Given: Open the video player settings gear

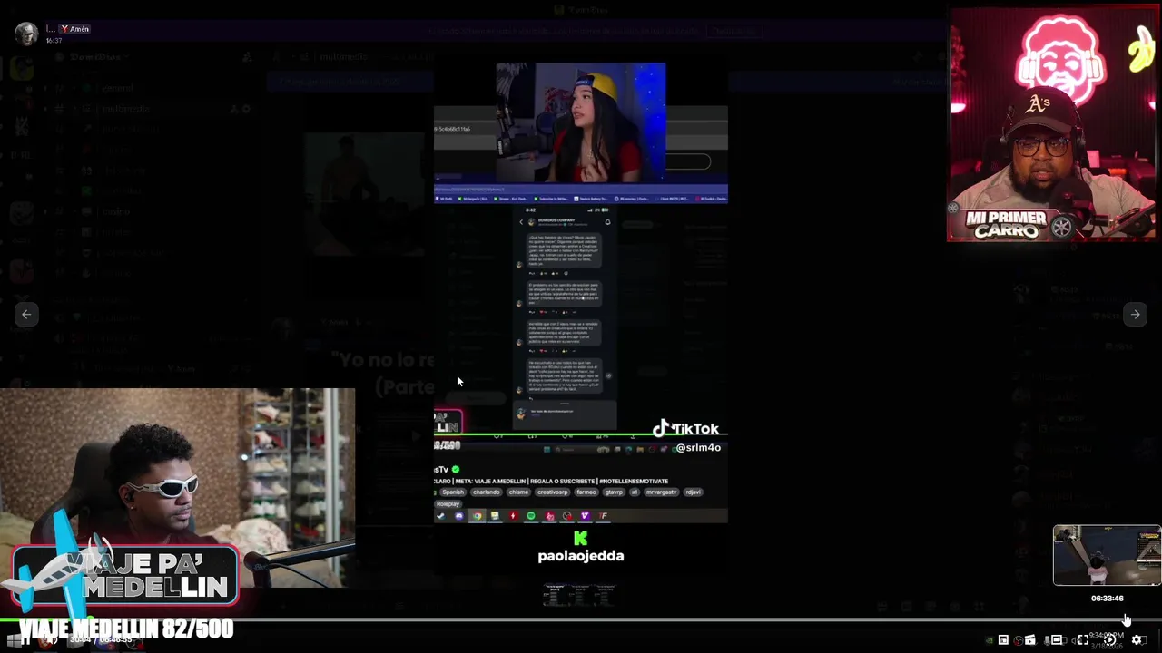Looking at the screenshot, I should [x=1137, y=639].
